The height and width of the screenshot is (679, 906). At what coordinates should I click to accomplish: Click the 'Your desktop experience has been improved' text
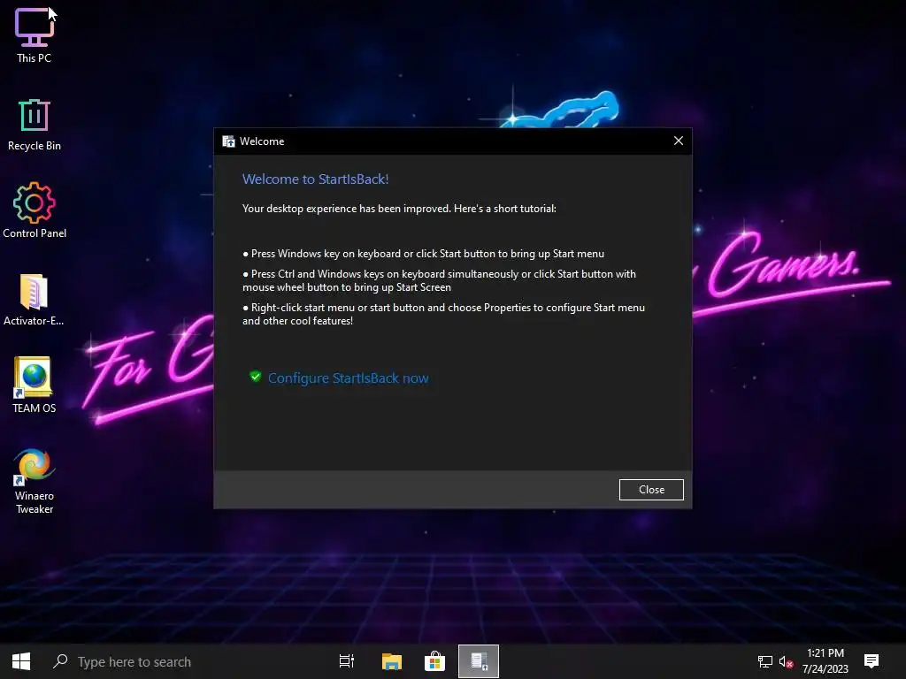tap(399, 209)
